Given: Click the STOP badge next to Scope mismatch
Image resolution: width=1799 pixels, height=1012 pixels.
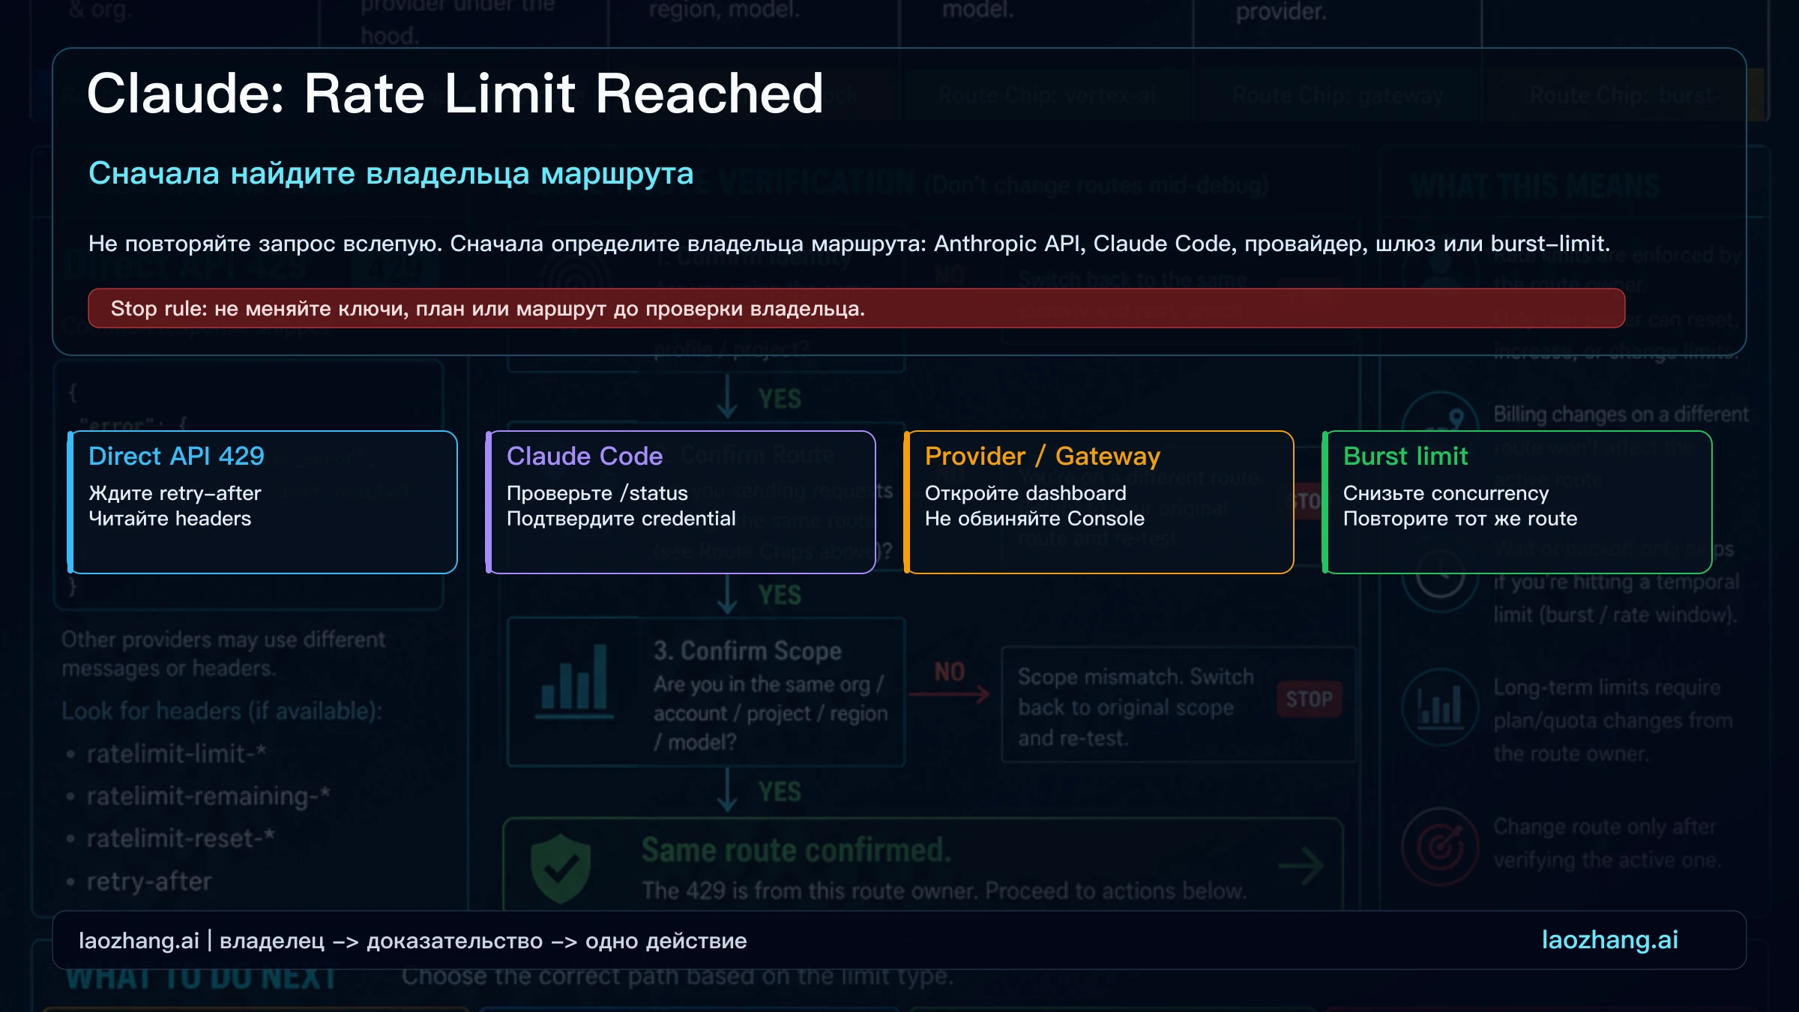Looking at the screenshot, I should (x=1310, y=699).
